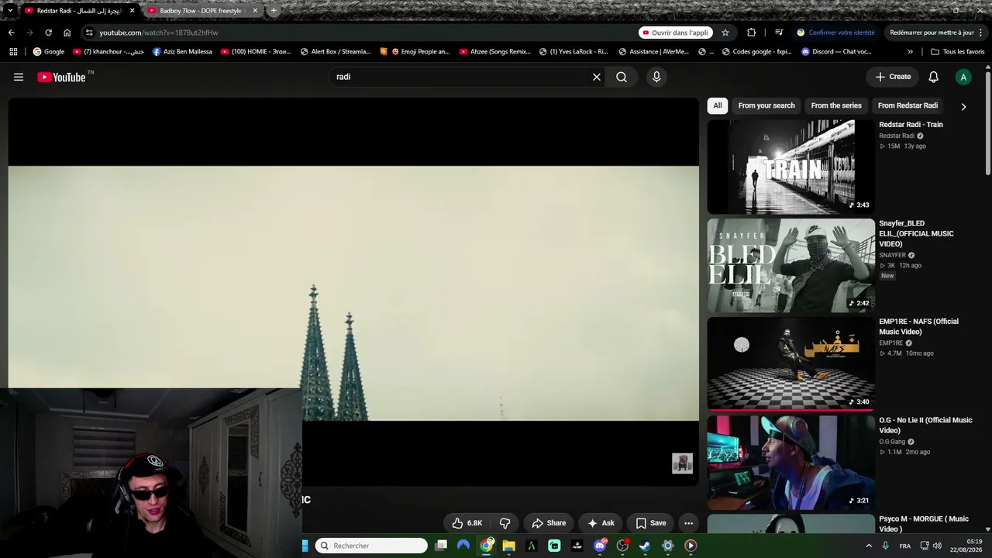Open the volume control in system tray

tap(937, 546)
